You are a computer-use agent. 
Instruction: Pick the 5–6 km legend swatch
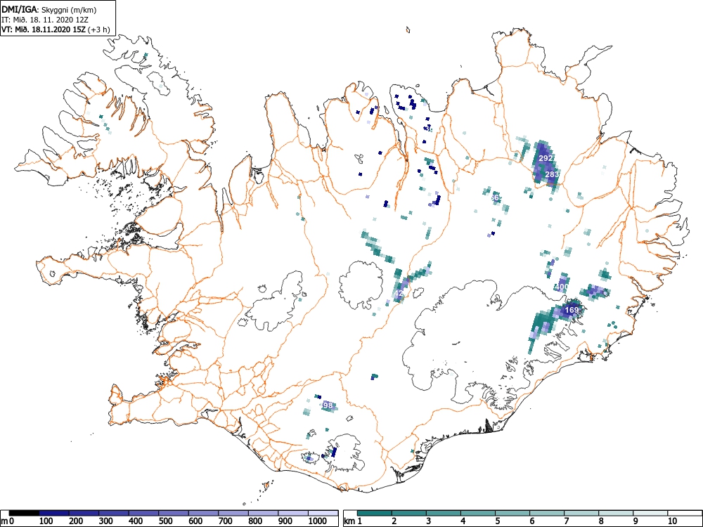(512, 513)
